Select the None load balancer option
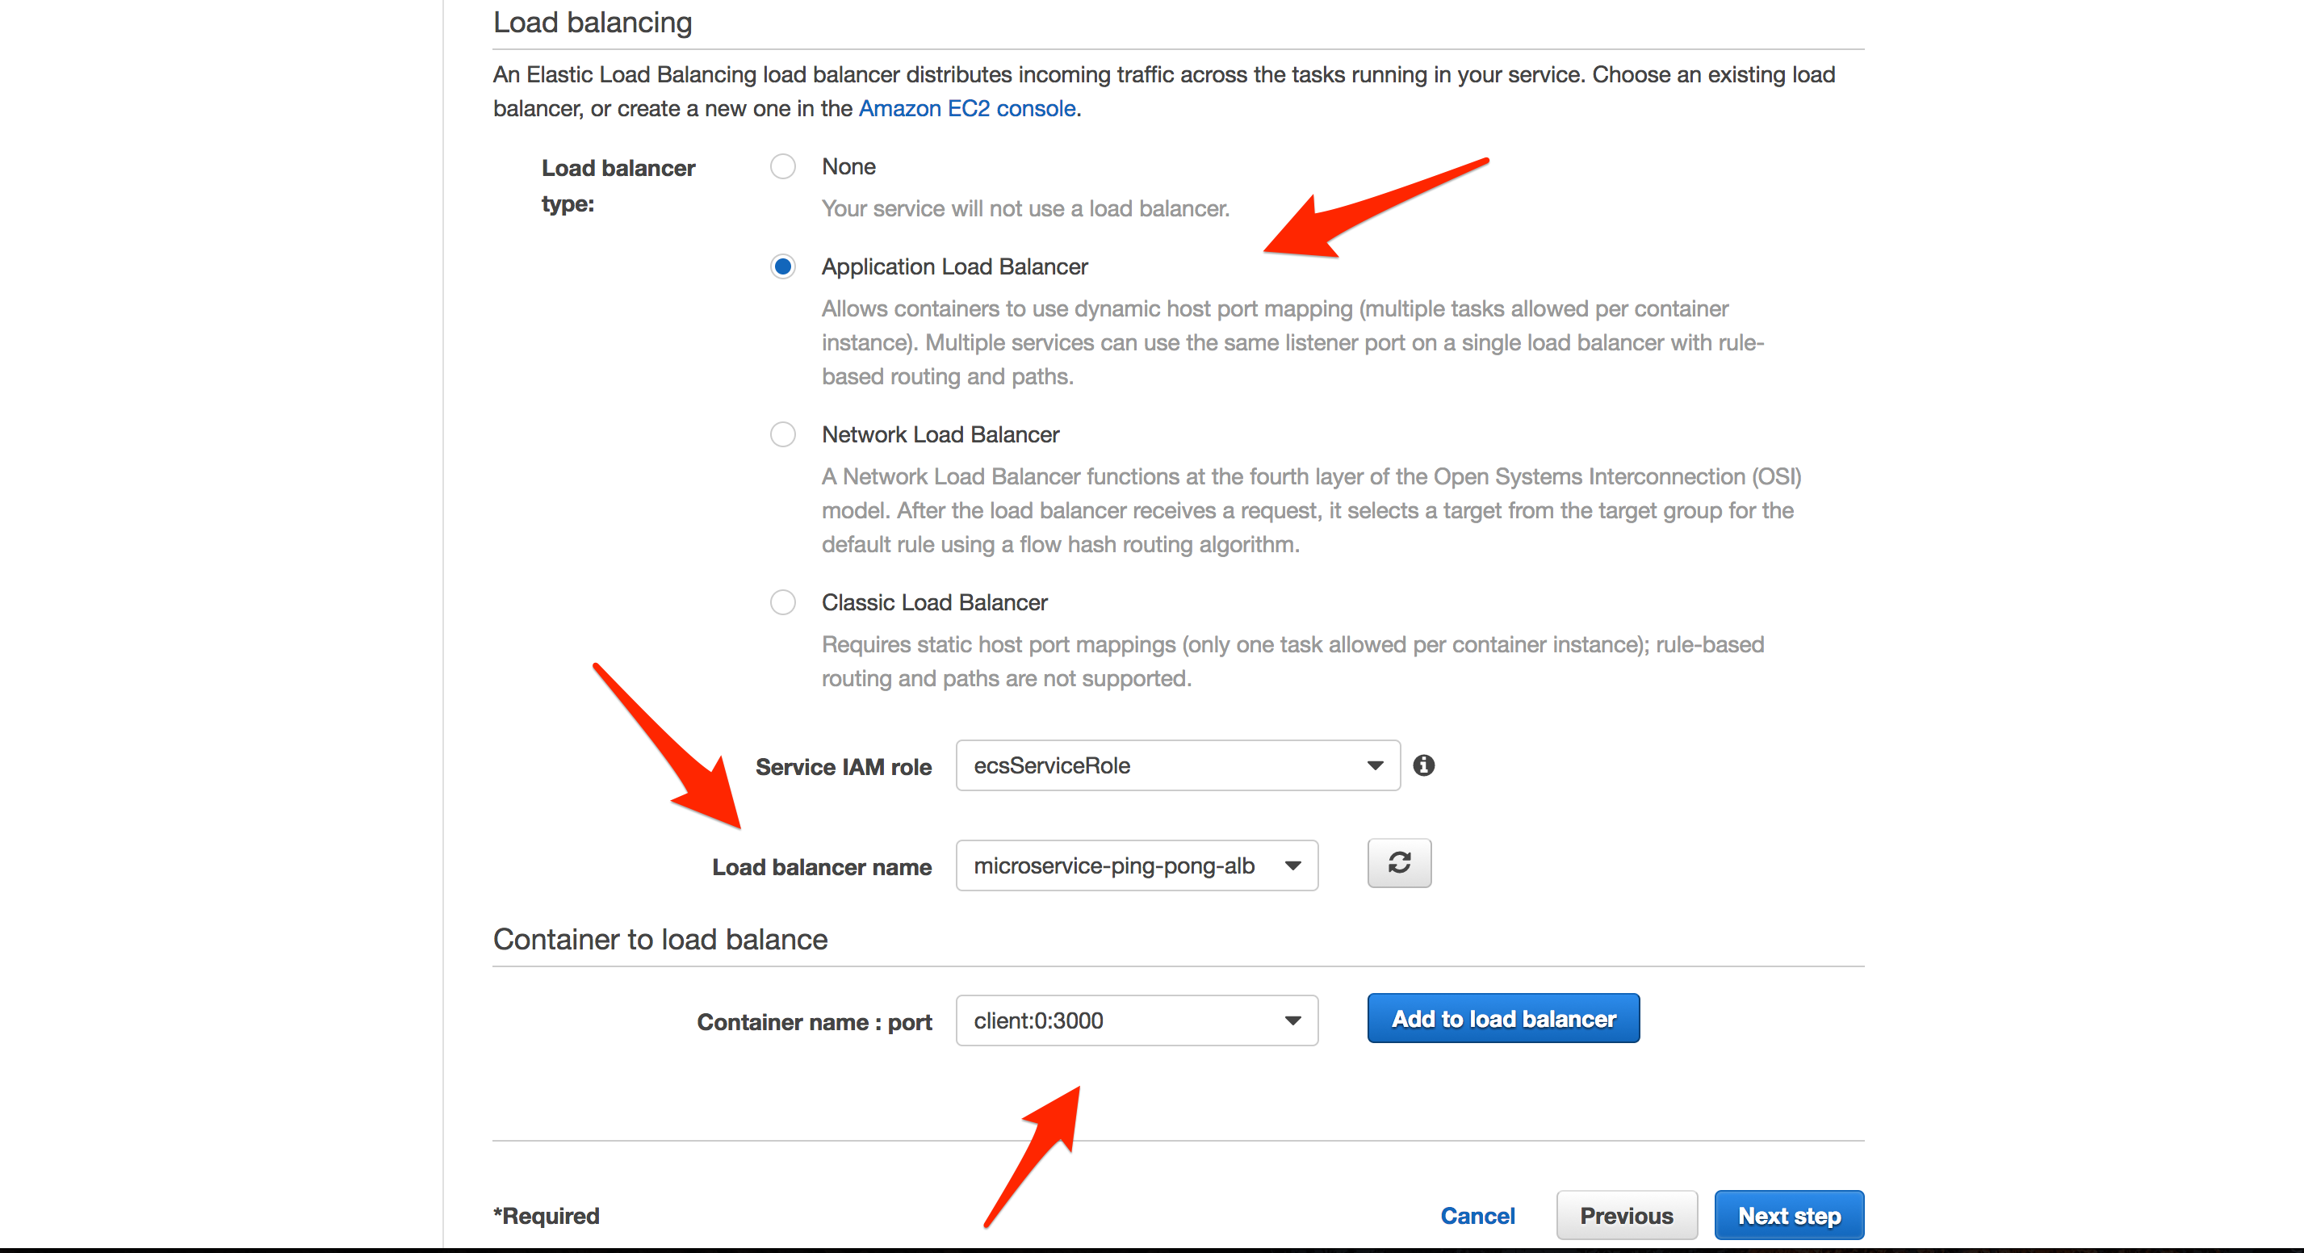This screenshot has width=2304, height=1253. pos(782,166)
